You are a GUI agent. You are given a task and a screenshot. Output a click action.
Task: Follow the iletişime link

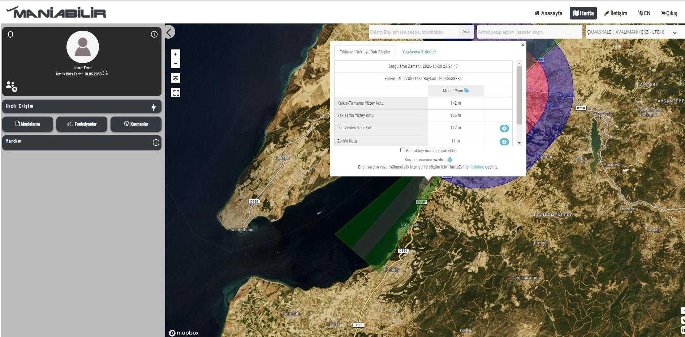[x=477, y=167]
